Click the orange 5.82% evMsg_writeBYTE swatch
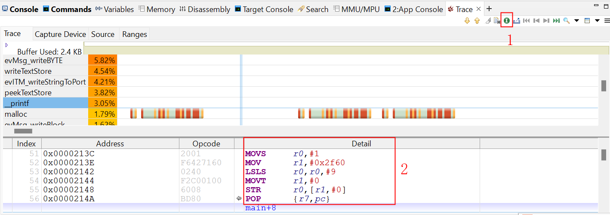610x215 pixels. tap(102, 61)
